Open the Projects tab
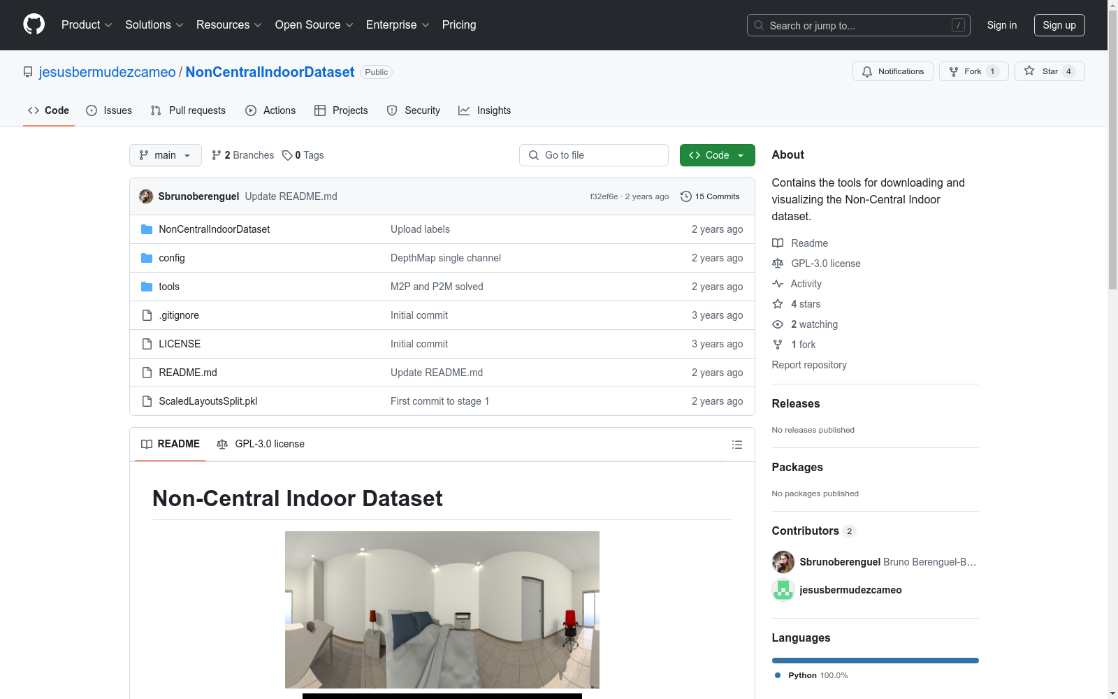The image size is (1118, 699). point(341,110)
